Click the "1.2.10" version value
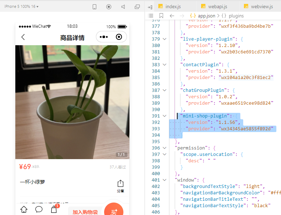The height and width of the screenshot is (215, 281). coord(227,46)
